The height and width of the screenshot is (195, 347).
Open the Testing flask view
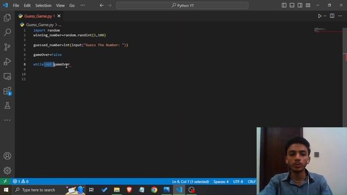click(7, 106)
